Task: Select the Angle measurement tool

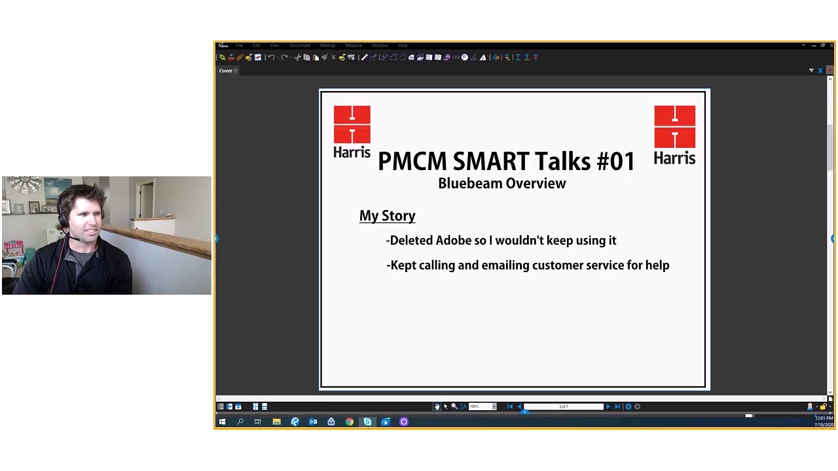Action: click(474, 57)
